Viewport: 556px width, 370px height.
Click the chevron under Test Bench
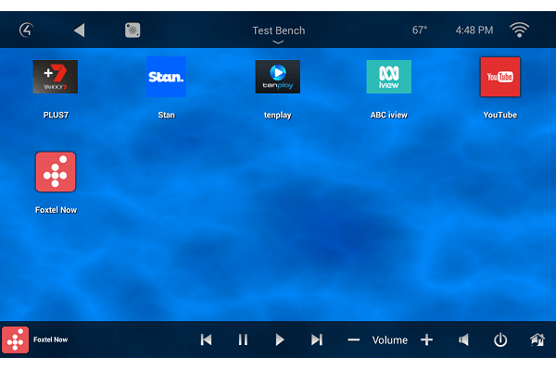point(278,43)
